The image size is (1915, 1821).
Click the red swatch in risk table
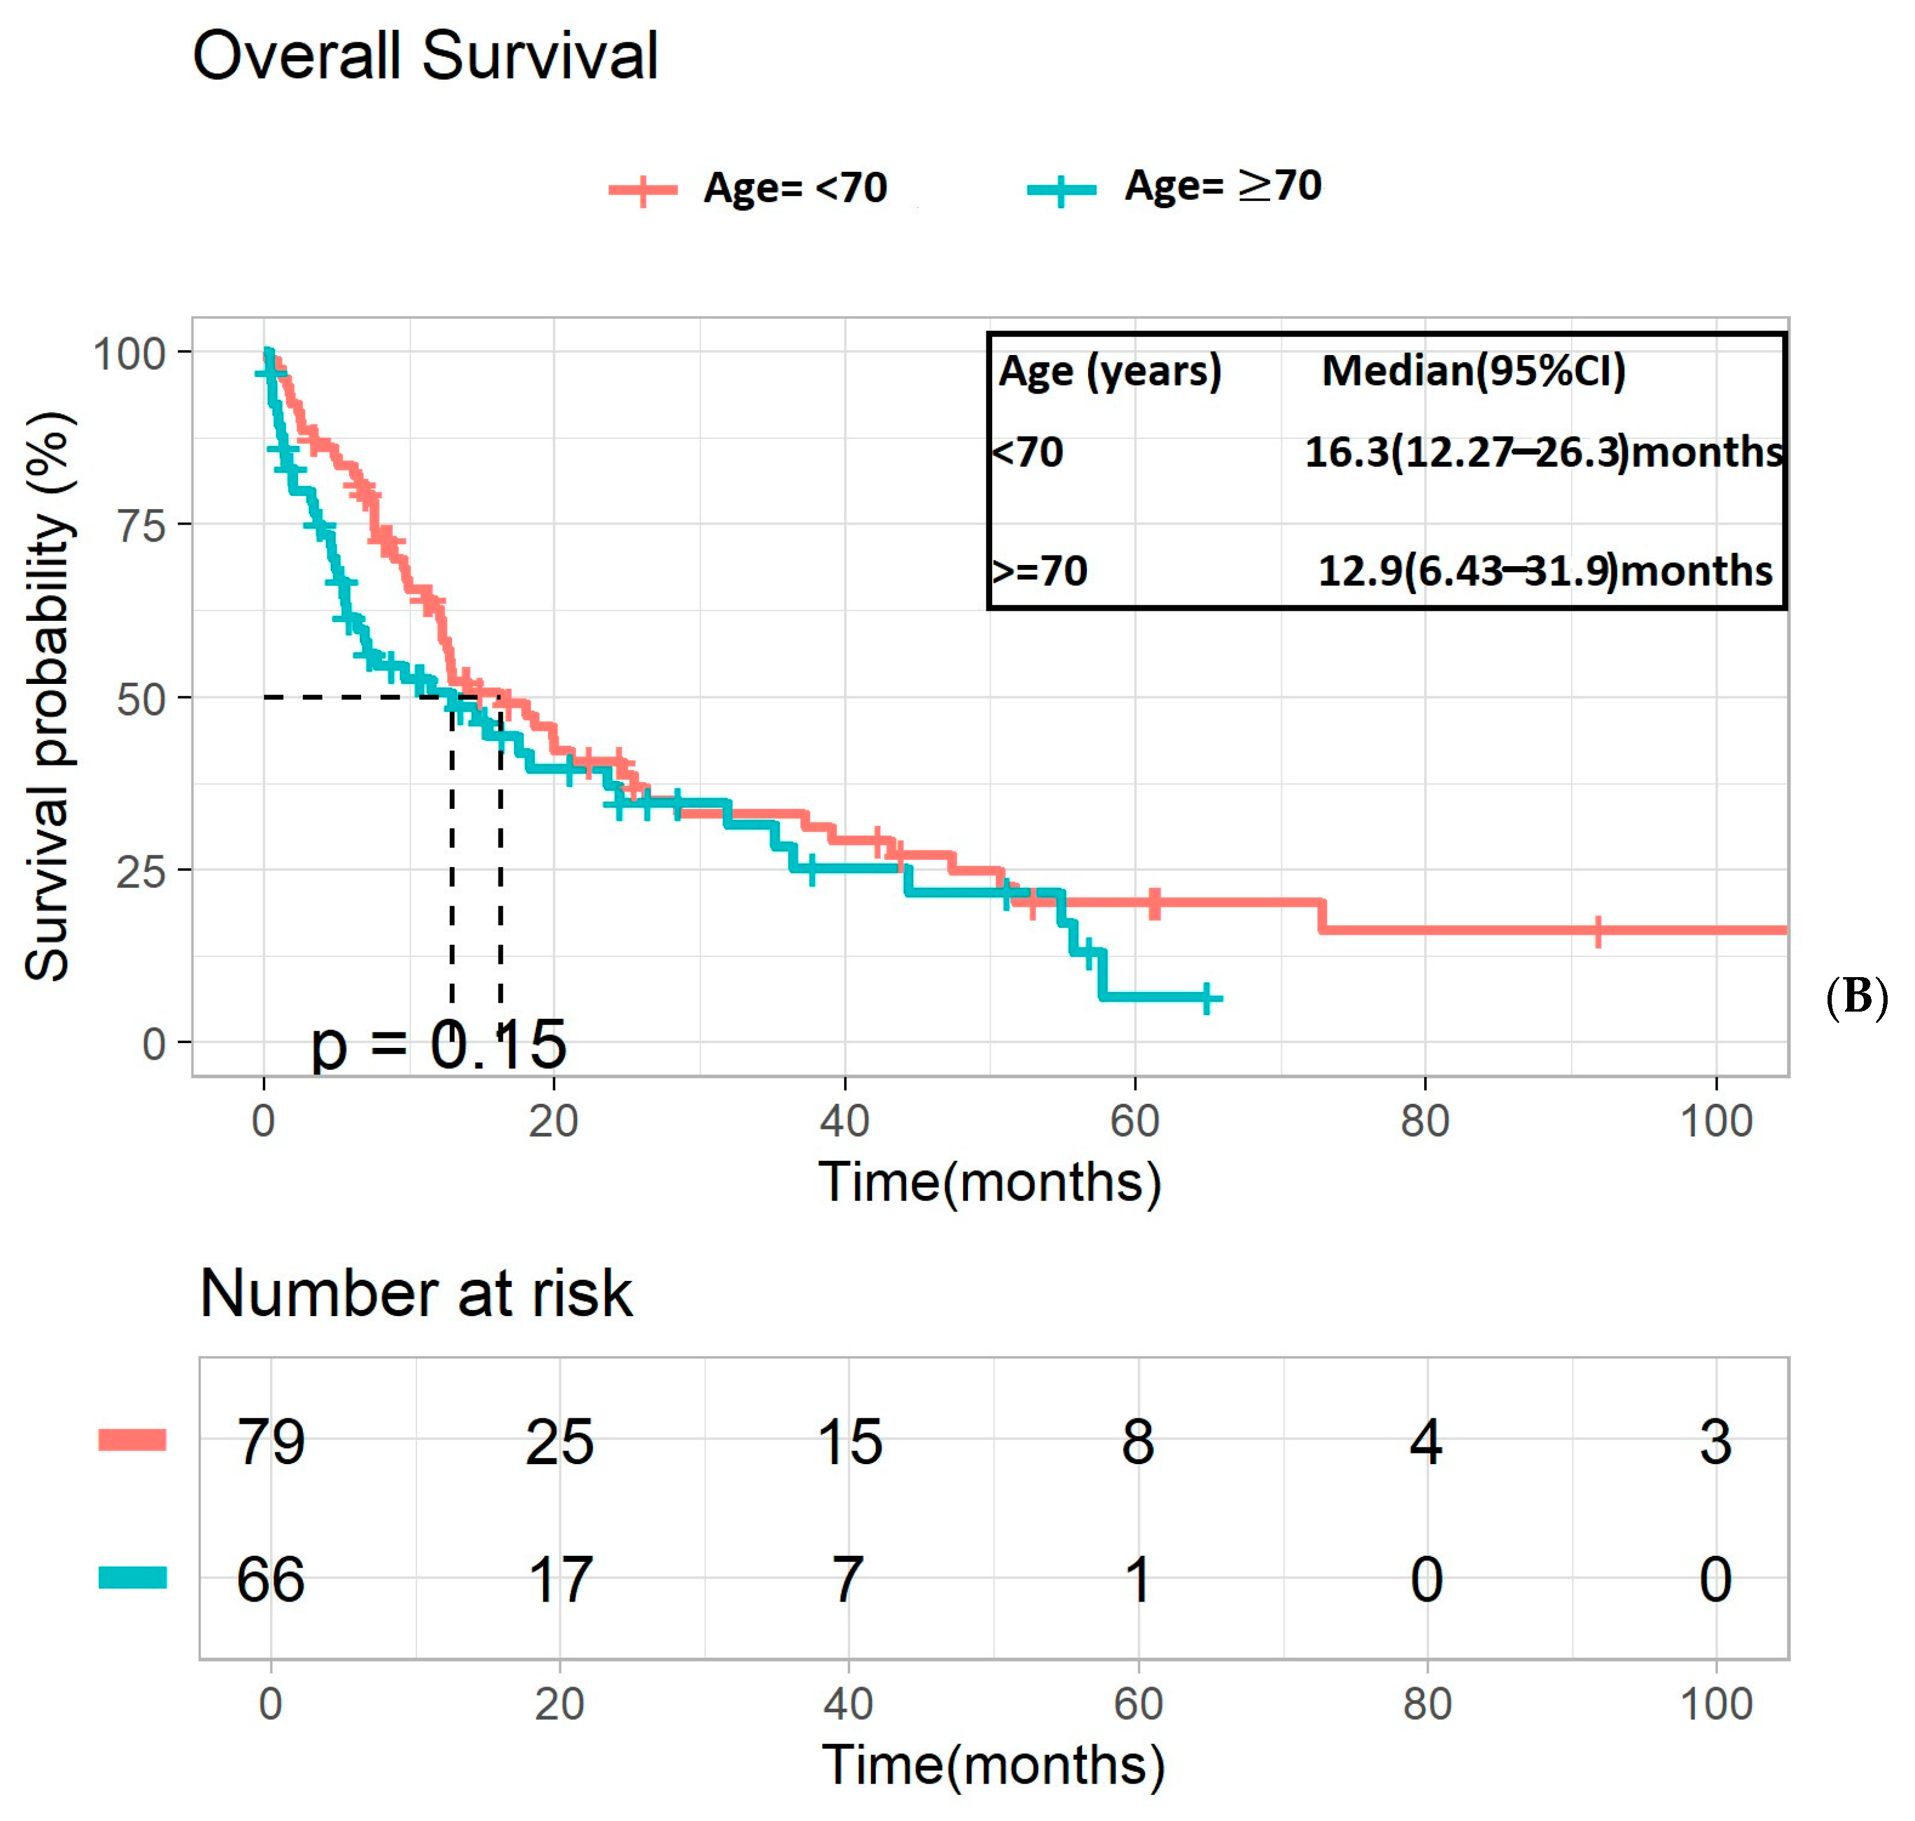(x=132, y=1440)
